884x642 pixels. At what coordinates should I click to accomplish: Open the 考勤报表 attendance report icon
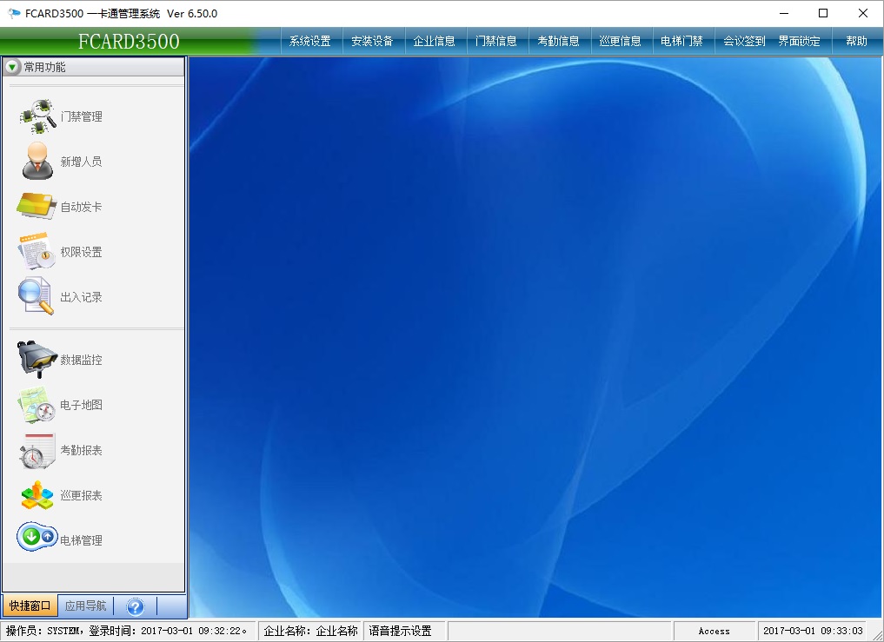(x=37, y=450)
